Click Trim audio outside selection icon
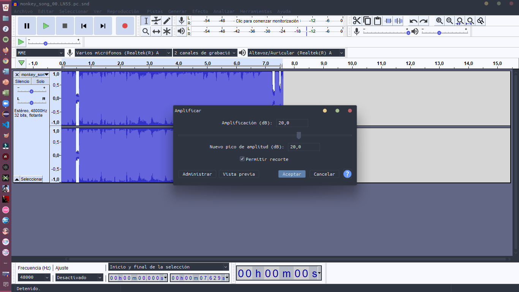This screenshot has width=519, height=292. pyautogui.click(x=388, y=21)
